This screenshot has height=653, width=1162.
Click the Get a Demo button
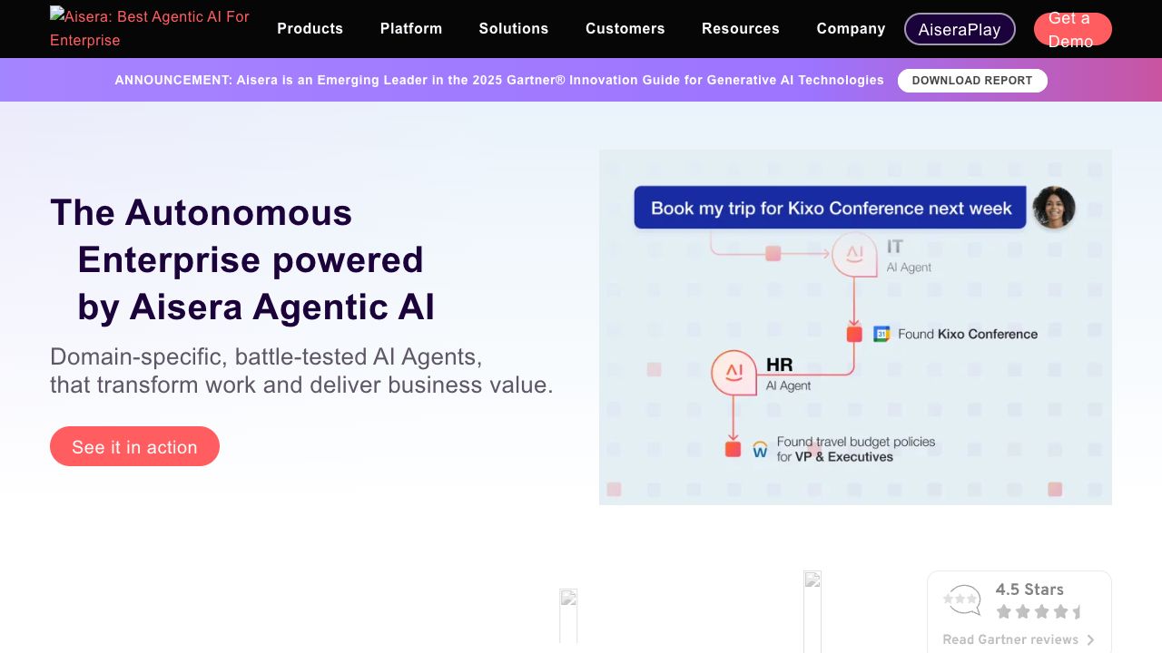1072,29
